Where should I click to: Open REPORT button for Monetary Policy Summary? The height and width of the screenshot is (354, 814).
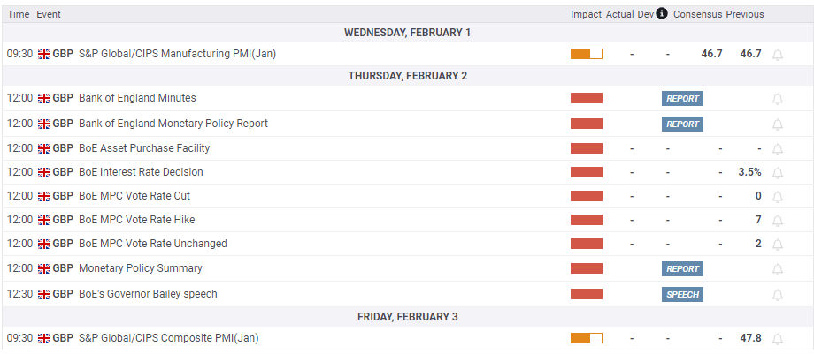(682, 269)
